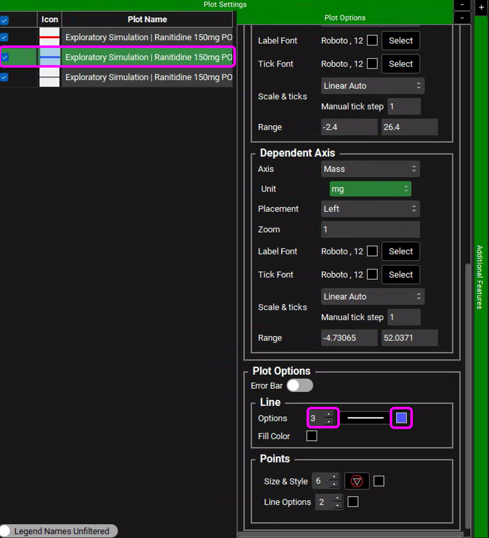489x538 pixels.
Task: Click the third plot's white icon
Action: [x=49, y=77]
